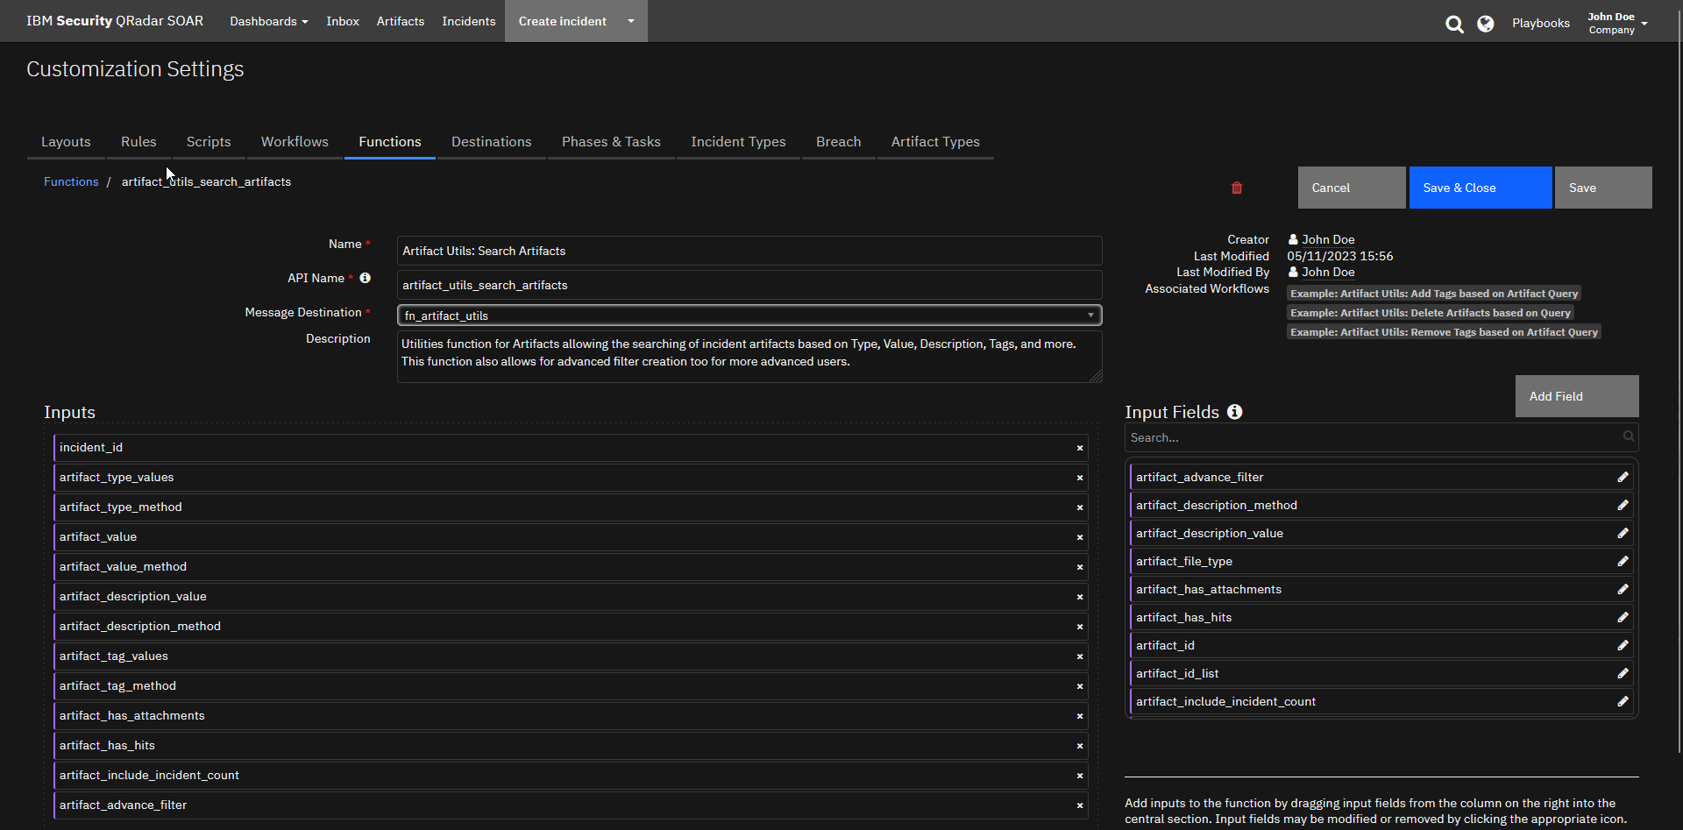1683x830 pixels.
Task: Open the Inbox from the menu bar
Action: point(342,21)
